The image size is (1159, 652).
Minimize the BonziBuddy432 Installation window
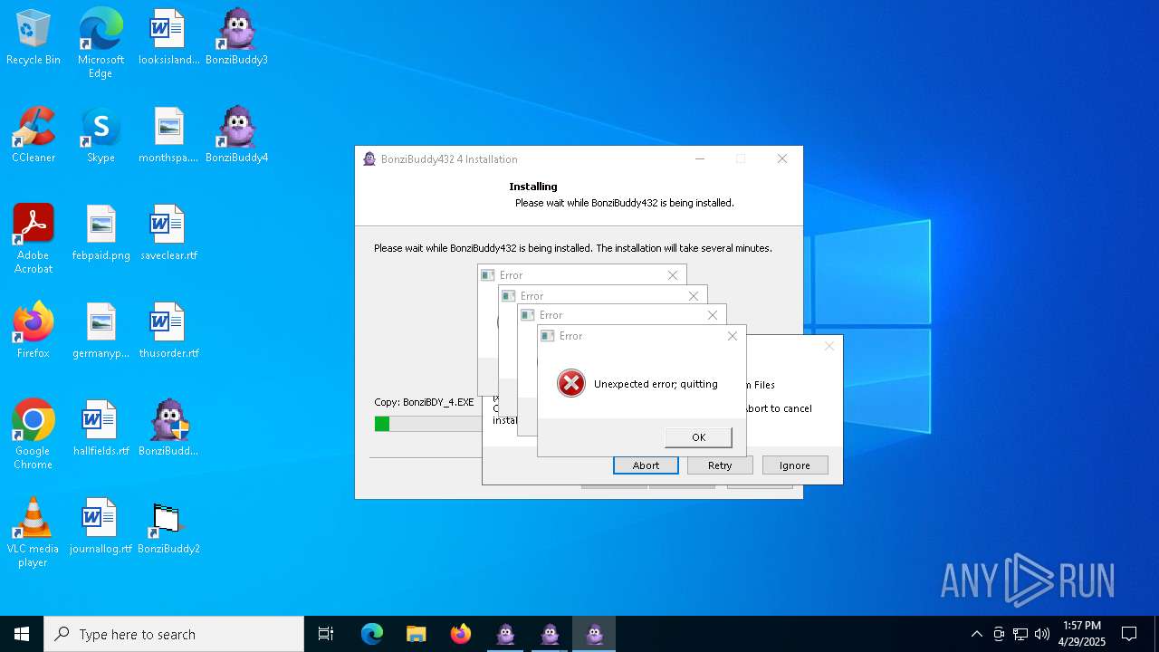click(699, 158)
